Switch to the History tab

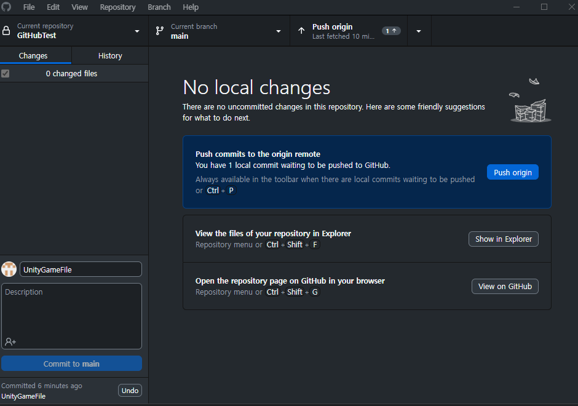[110, 56]
